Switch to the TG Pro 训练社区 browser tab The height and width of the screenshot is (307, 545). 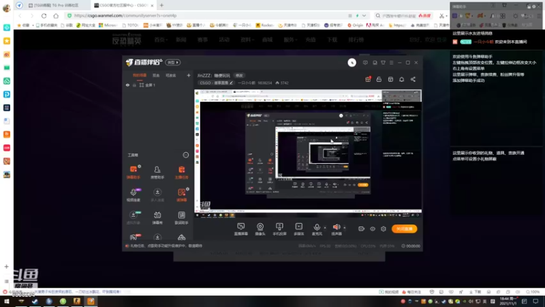(54, 5)
